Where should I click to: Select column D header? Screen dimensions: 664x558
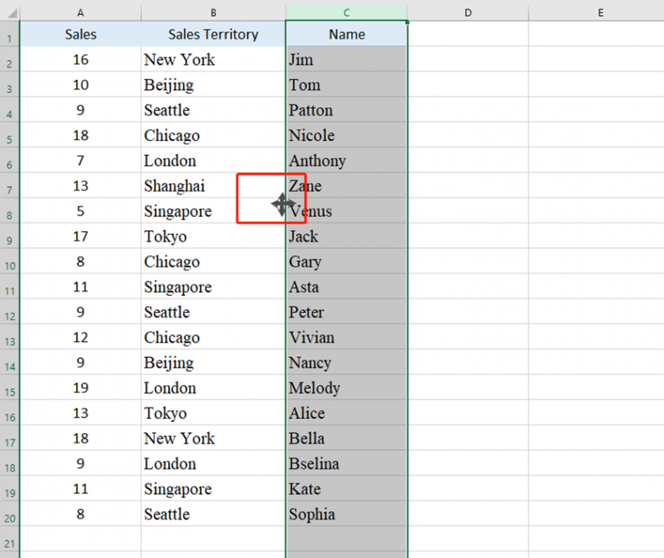pos(467,12)
